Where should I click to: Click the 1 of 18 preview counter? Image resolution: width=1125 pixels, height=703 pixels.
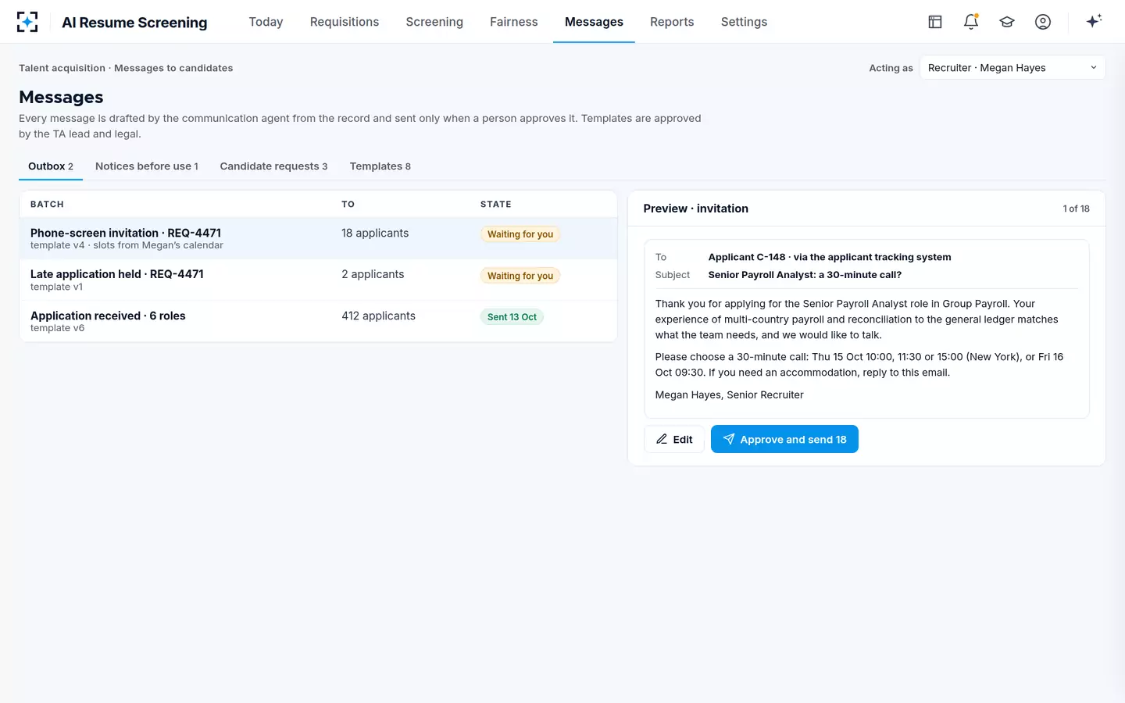click(x=1076, y=209)
